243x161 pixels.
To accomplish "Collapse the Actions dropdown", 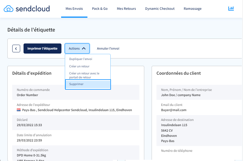I will click(x=77, y=48).
